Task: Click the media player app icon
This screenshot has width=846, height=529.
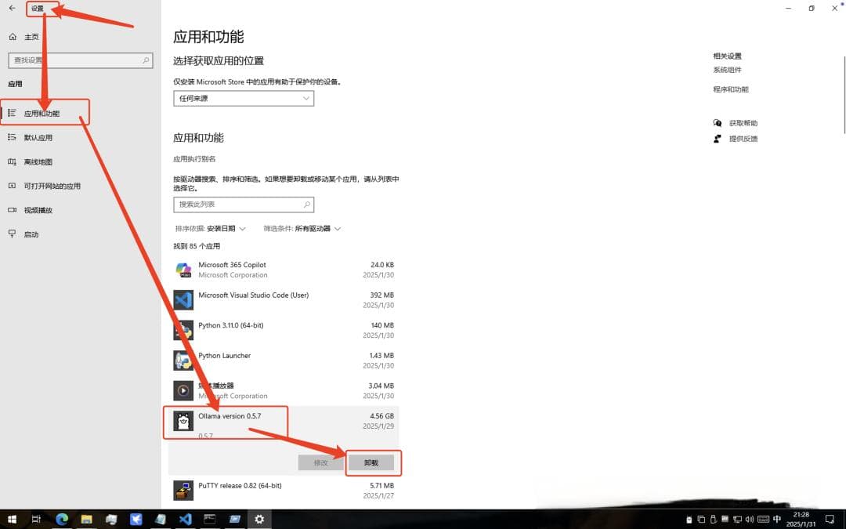Action: coord(183,391)
